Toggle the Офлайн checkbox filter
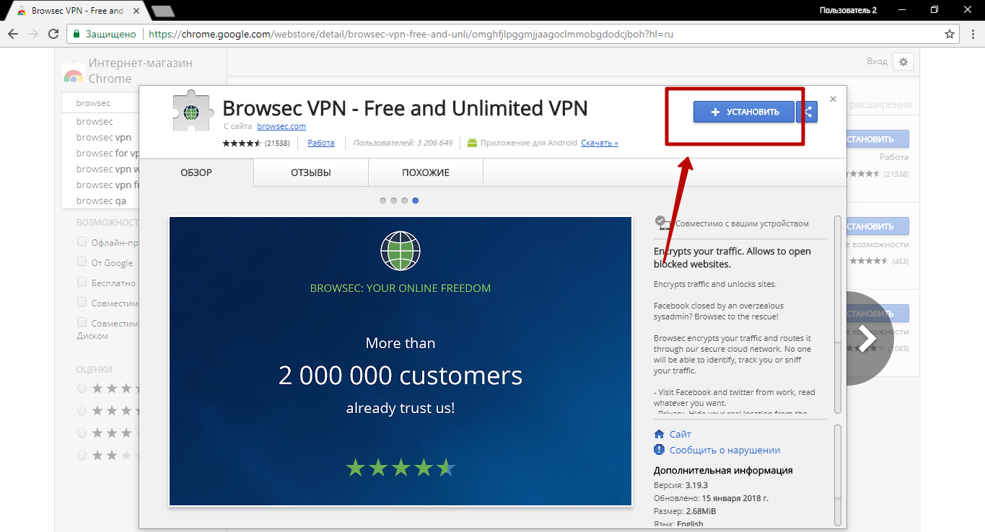The width and height of the screenshot is (985, 532). pos(82,241)
